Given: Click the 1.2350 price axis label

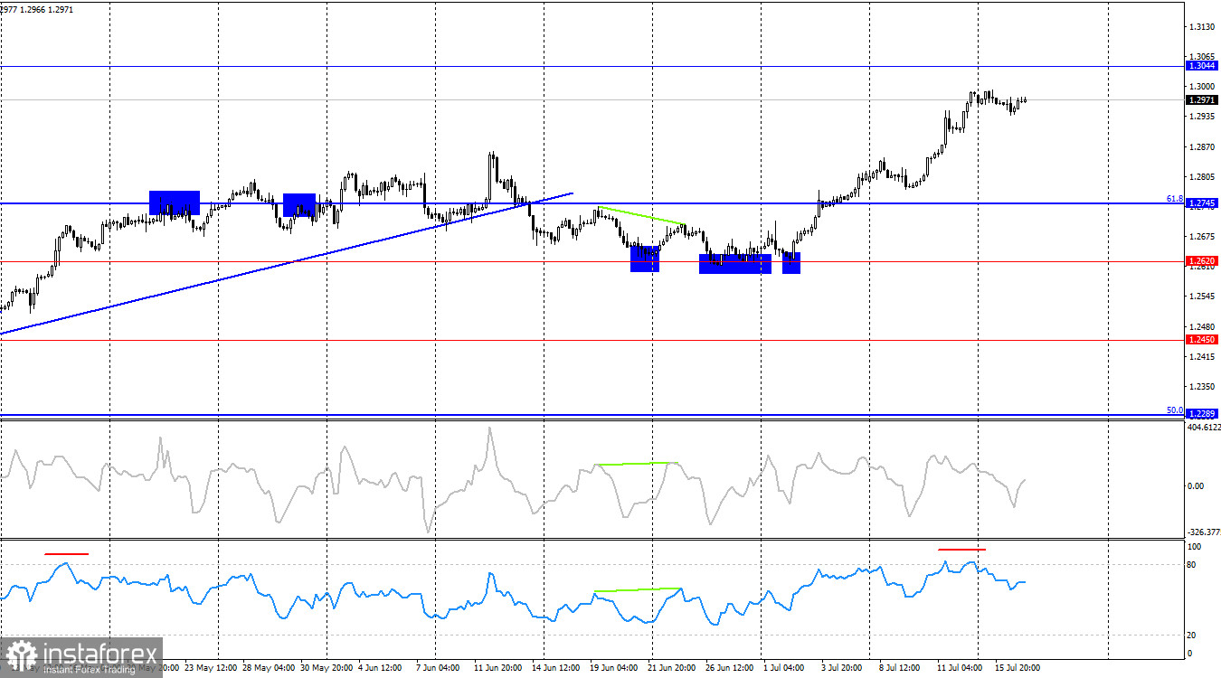Looking at the screenshot, I should pos(1203,387).
